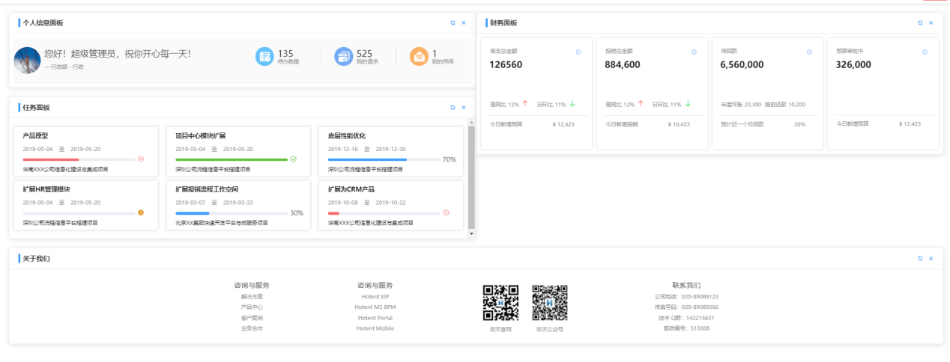Refresh the 个人信息面板 panel
The height and width of the screenshot is (362, 950).
453,23
